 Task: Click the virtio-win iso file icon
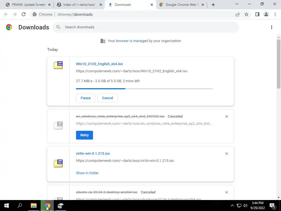(x=58, y=163)
